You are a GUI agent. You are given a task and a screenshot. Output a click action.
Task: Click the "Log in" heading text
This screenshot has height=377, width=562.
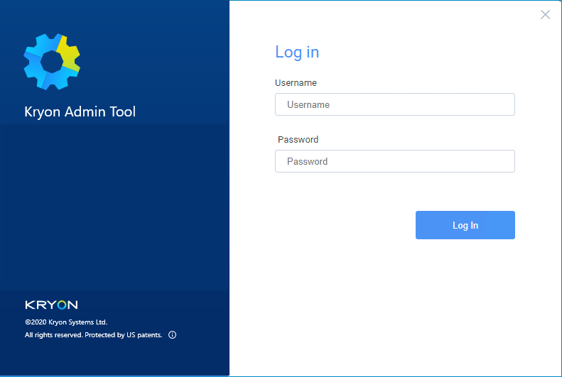(297, 52)
